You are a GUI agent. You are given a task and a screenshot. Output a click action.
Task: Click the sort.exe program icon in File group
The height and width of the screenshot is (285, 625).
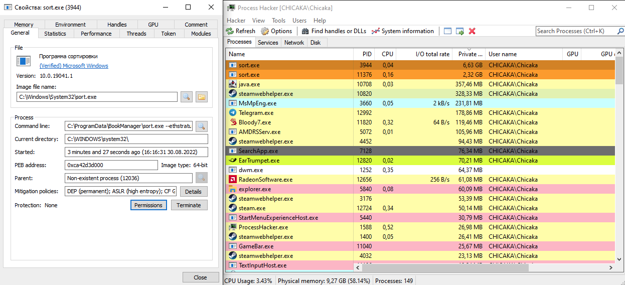click(x=24, y=61)
